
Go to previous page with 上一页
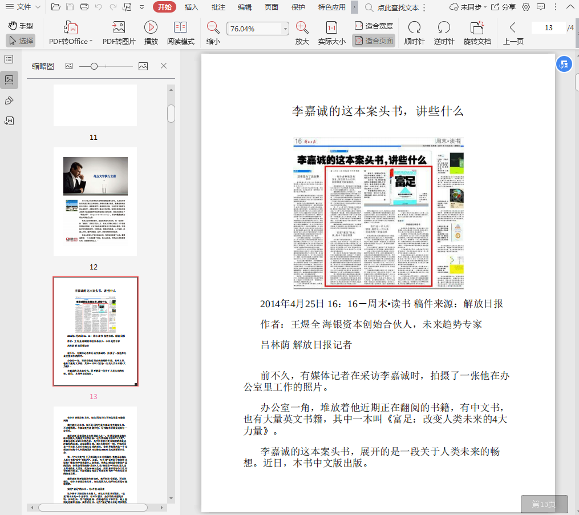tap(513, 33)
